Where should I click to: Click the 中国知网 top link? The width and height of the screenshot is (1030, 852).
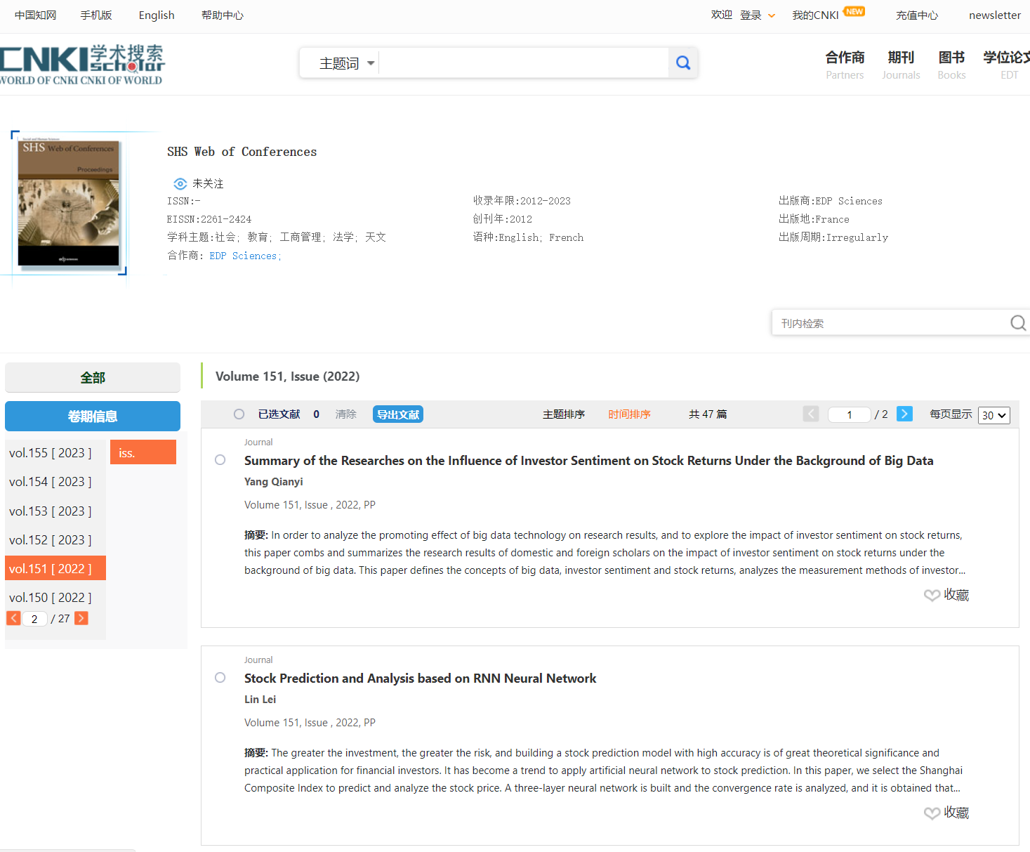tap(36, 15)
